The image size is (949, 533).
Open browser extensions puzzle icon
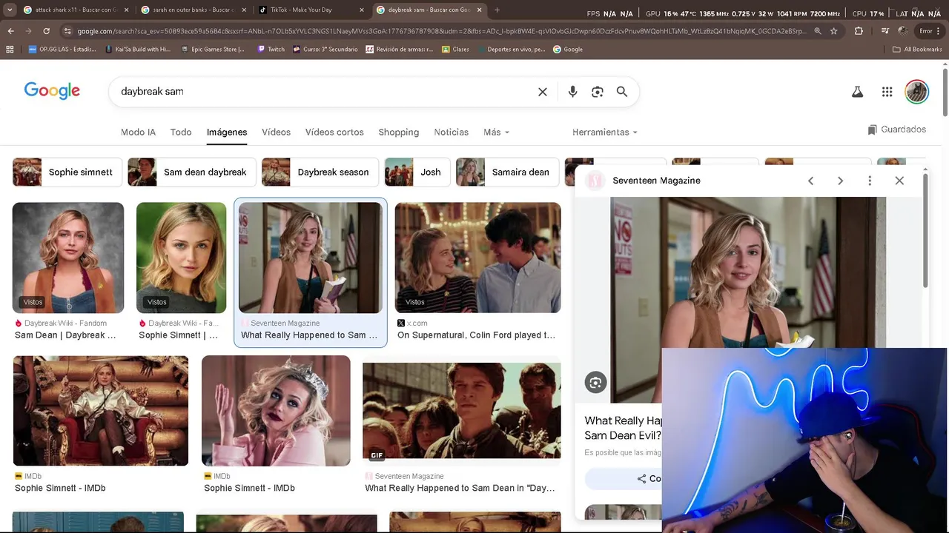click(x=859, y=31)
